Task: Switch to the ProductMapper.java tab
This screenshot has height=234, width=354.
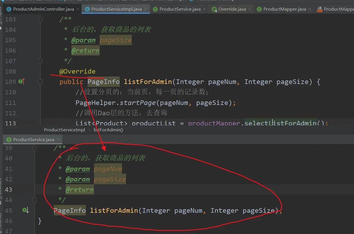Action: point(285,9)
